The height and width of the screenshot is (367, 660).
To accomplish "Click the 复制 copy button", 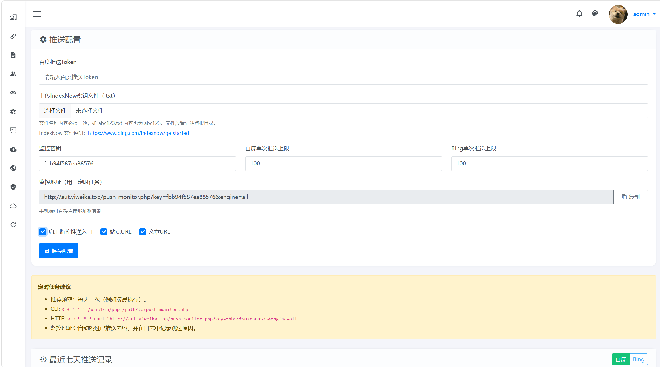I will [630, 197].
